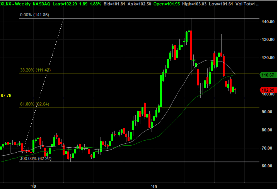Viewport: 278px width, 189px height.
Task: Select the Bid=101.81 header text
Action: click(114, 4)
